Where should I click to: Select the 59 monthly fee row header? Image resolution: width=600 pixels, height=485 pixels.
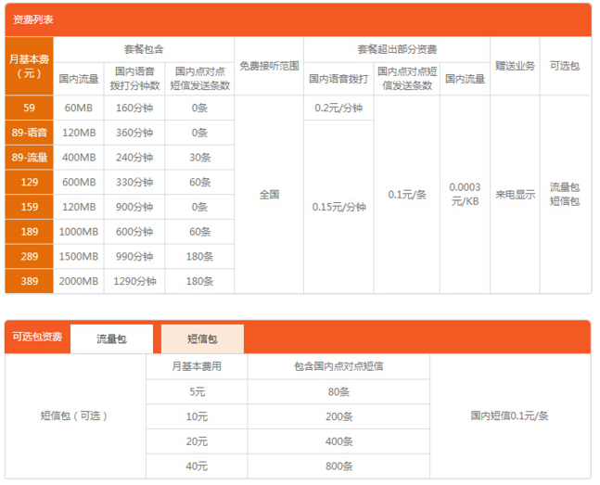click(29, 108)
